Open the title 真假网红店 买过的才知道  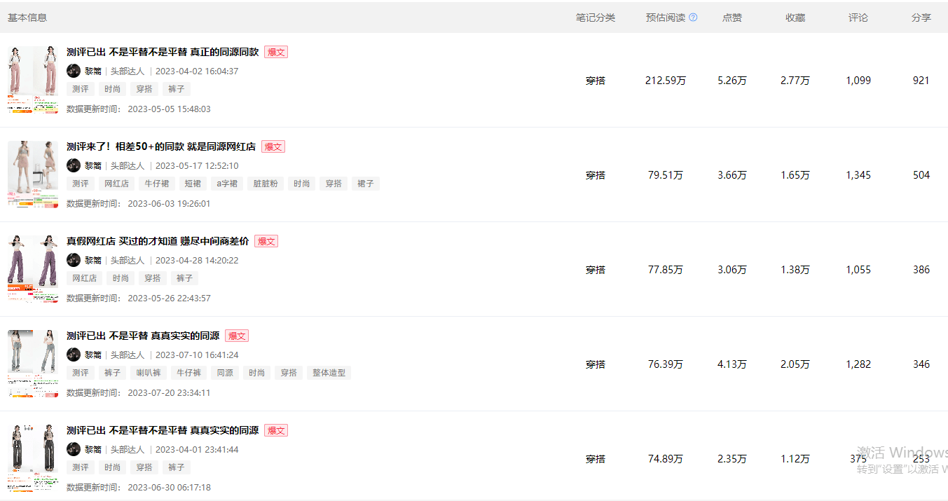point(158,241)
